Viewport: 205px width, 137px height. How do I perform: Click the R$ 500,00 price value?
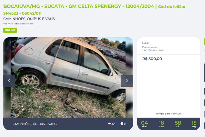tap(152, 59)
